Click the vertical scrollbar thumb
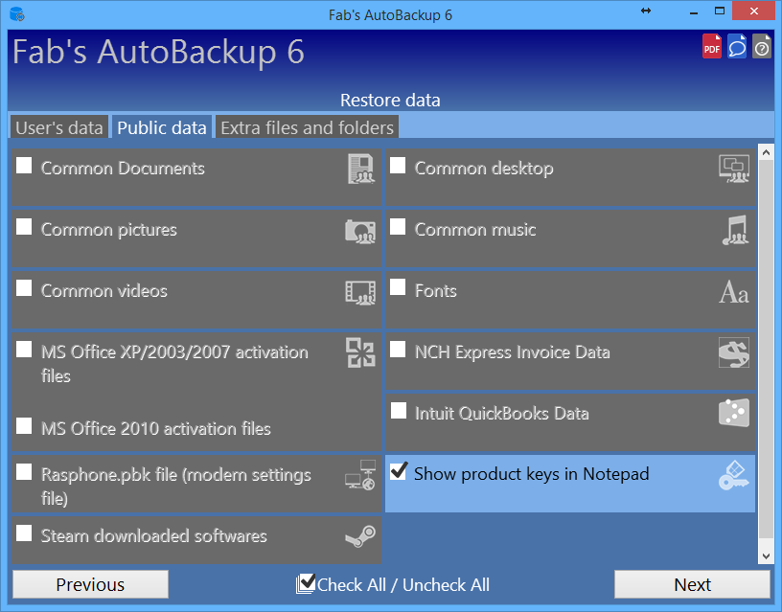Screen dimensions: 782x612 (x=766, y=350)
